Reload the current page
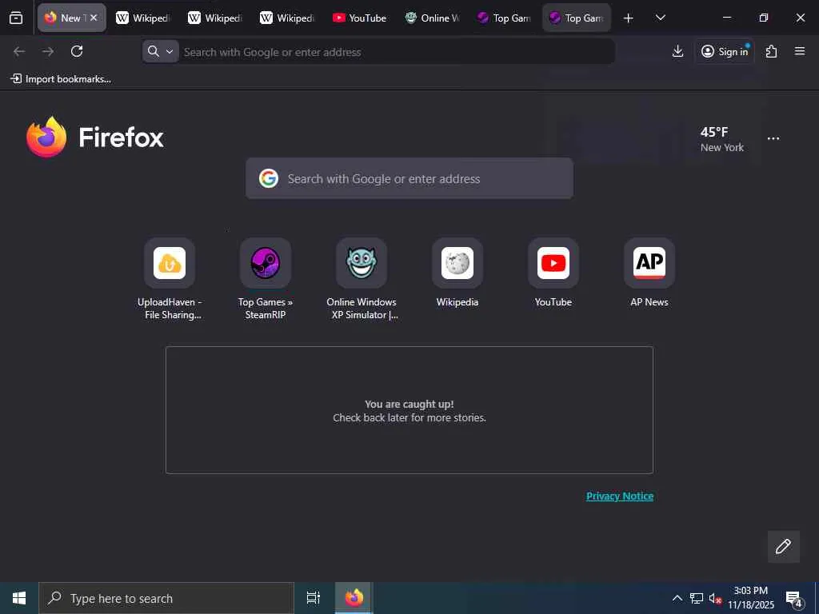Image resolution: width=819 pixels, height=614 pixels. coord(77,51)
